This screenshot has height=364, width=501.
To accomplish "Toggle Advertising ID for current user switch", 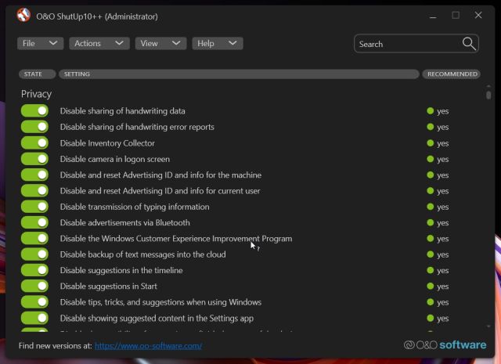I will [x=34, y=191].
